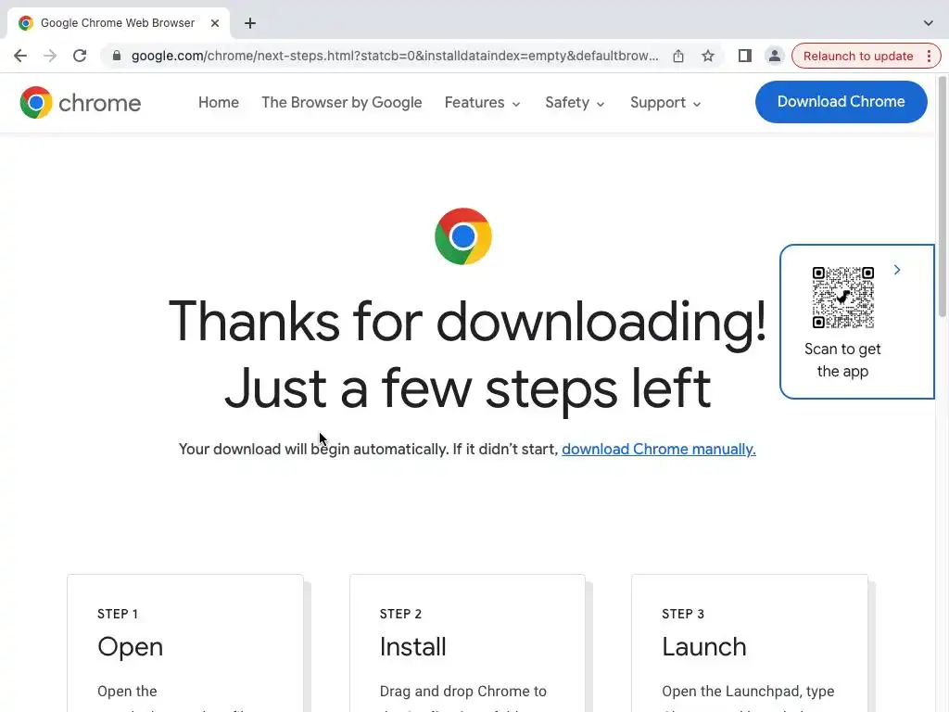Click the STEP 3 Launch card heading
Viewport: 949px width, 712px height.
tap(704, 646)
